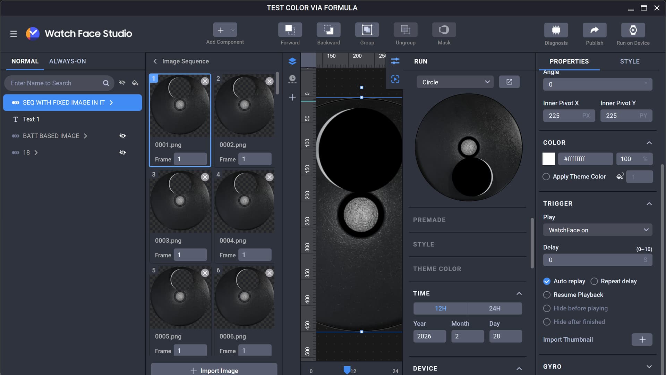Screen dimensions: 666x375
Task: Click the Import Image button
Action: coord(214,370)
